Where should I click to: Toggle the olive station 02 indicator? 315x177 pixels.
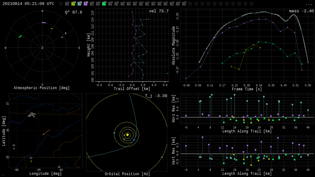click(x=73, y=4)
